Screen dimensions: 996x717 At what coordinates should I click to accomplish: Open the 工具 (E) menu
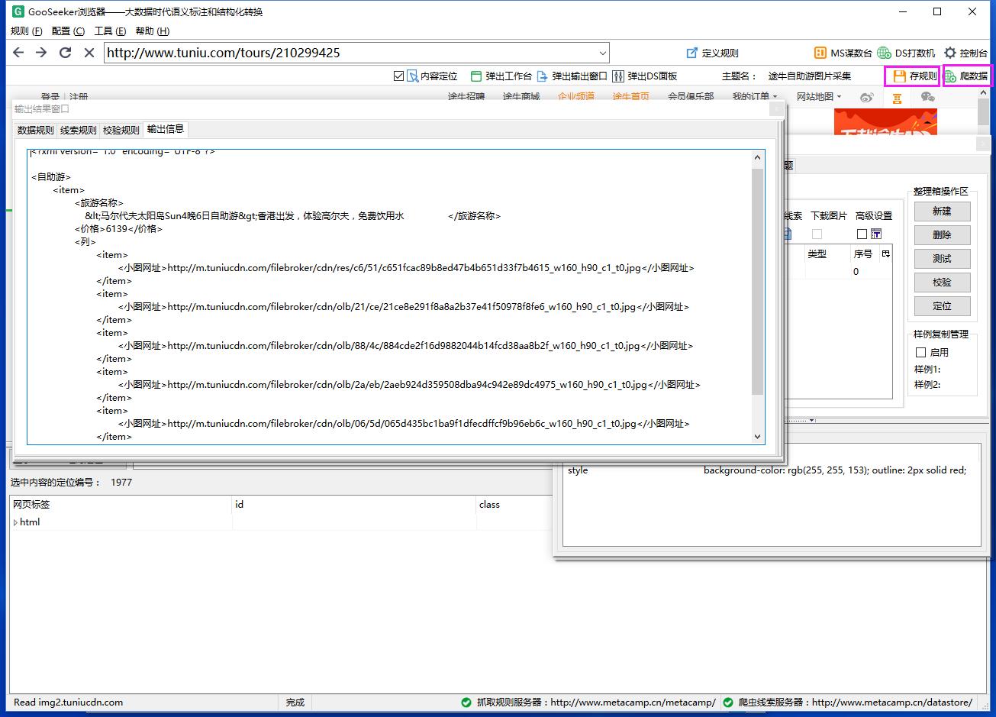pyautogui.click(x=110, y=31)
